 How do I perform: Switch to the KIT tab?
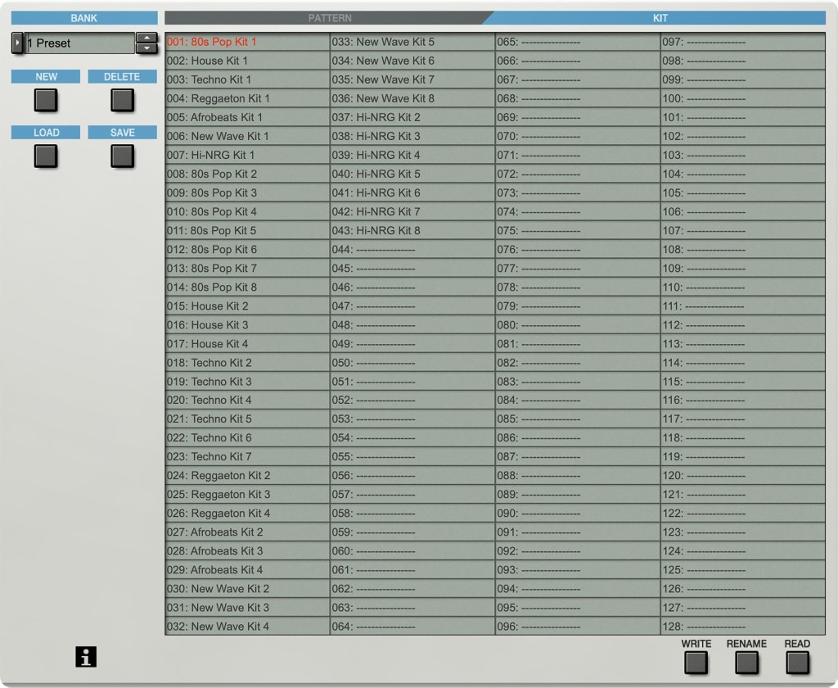[660, 18]
